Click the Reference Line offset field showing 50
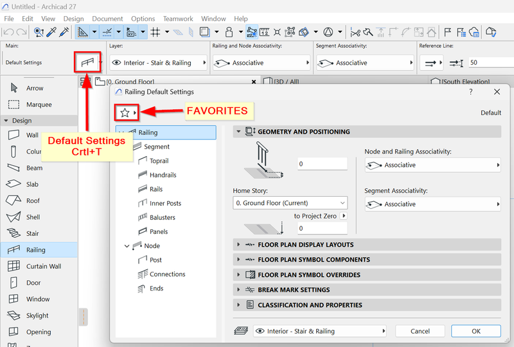Image resolution: width=514 pixels, height=347 pixels. click(491, 62)
